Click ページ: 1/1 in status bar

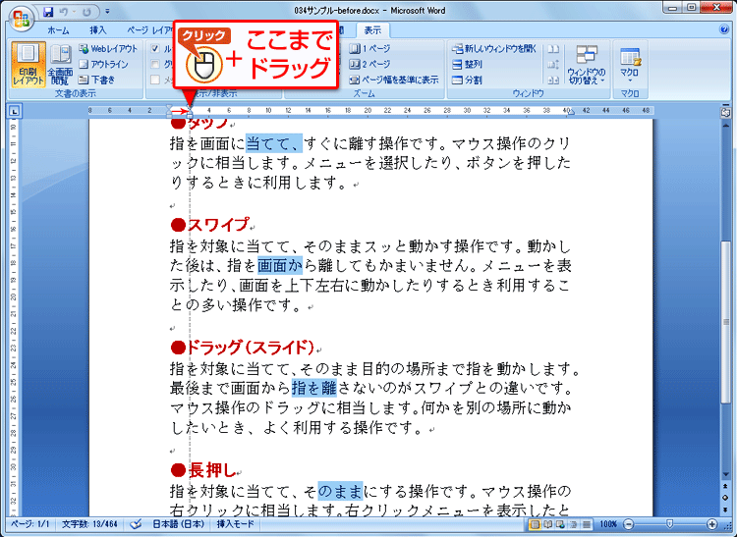pos(30,524)
